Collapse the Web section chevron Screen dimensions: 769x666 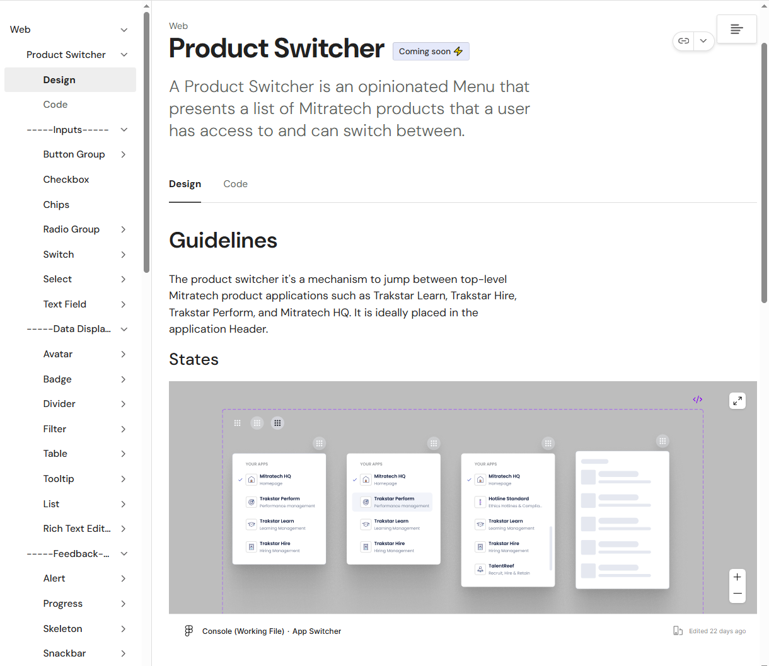124,30
